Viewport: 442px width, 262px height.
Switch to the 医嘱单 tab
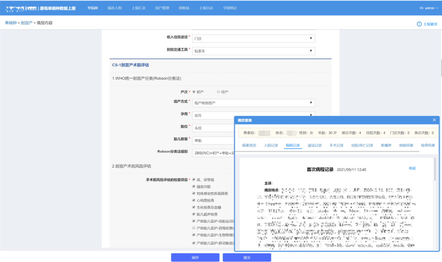click(386, 145)
